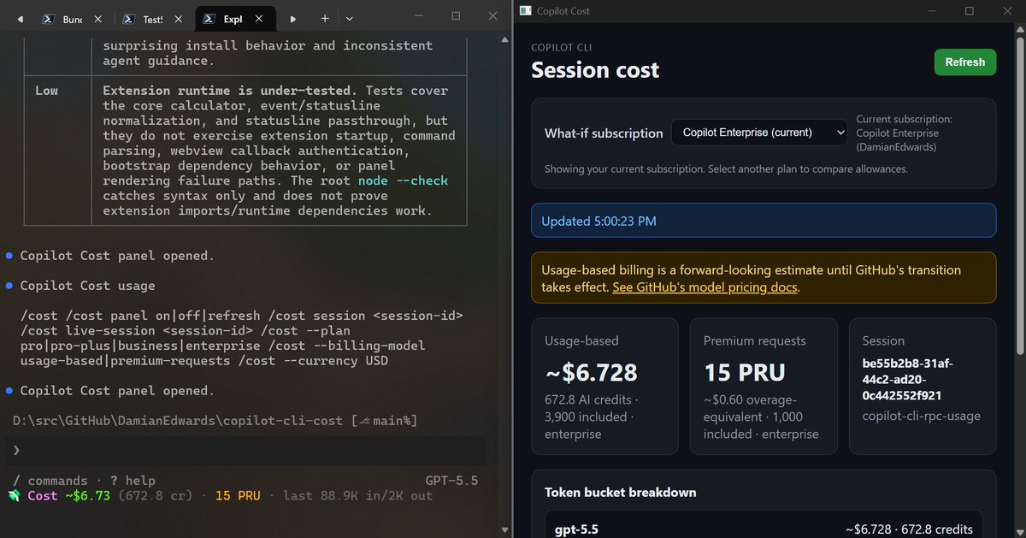Maximize the Copilot Cost window

tap(969, 11)
